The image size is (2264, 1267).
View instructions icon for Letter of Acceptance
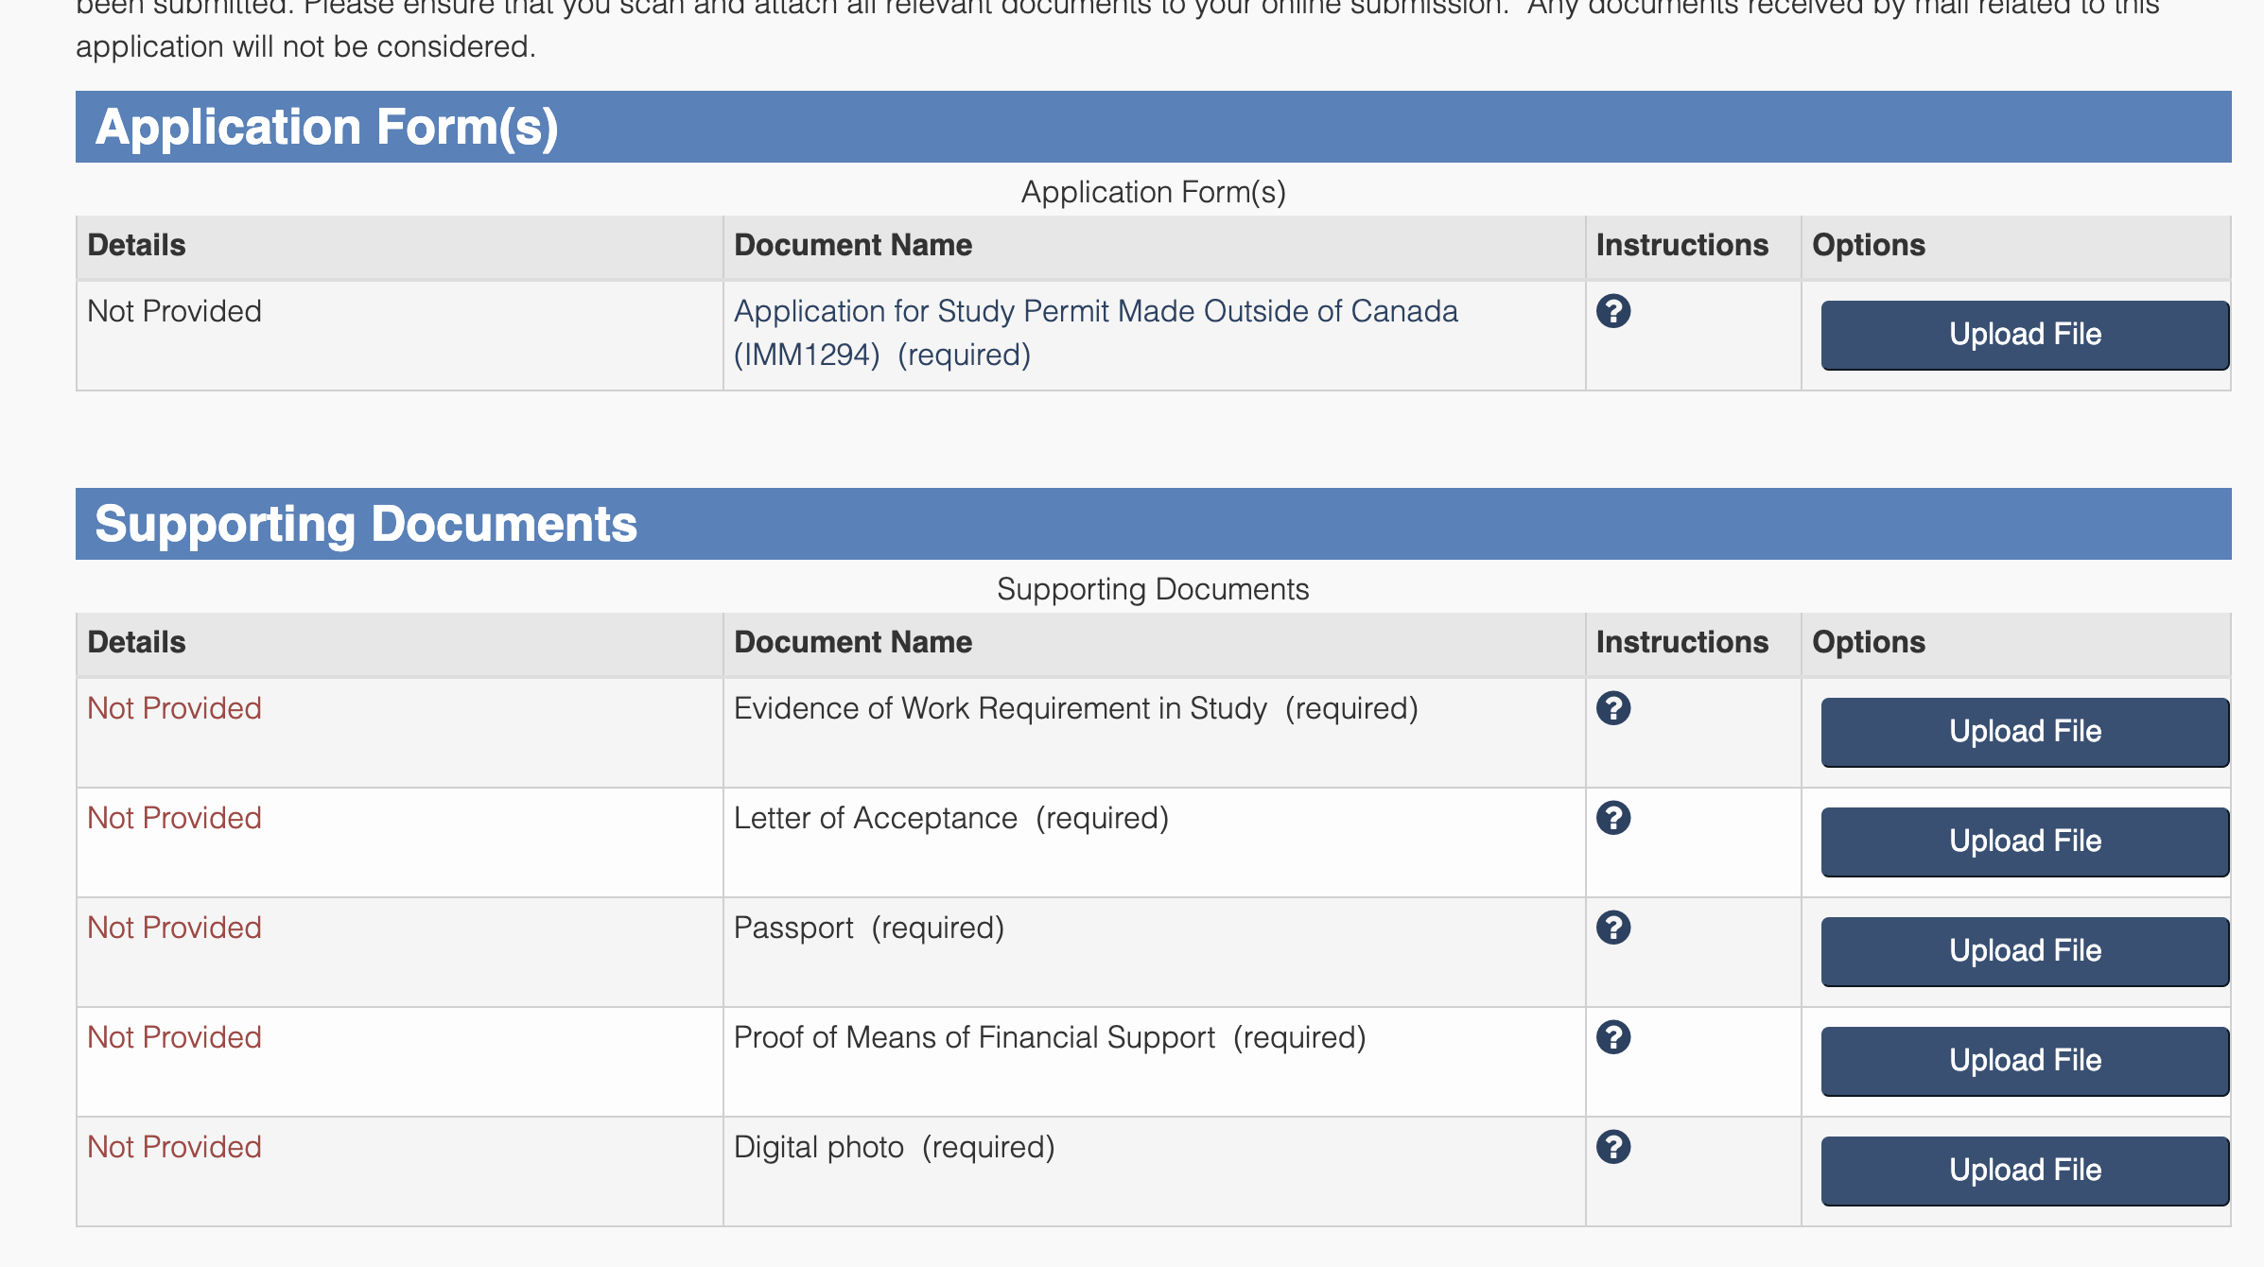1613,818
